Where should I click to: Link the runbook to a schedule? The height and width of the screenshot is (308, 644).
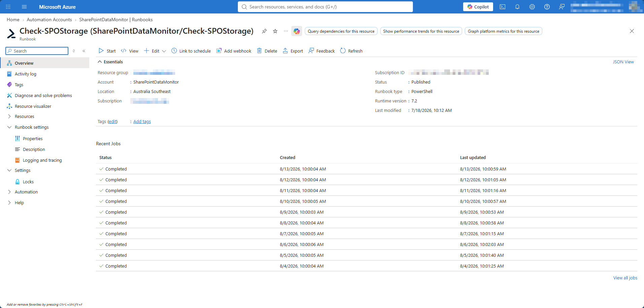coord(191,51)
